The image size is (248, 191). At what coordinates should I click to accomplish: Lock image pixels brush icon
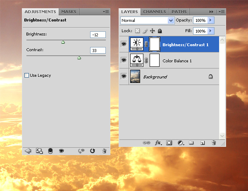pos(145,31)
